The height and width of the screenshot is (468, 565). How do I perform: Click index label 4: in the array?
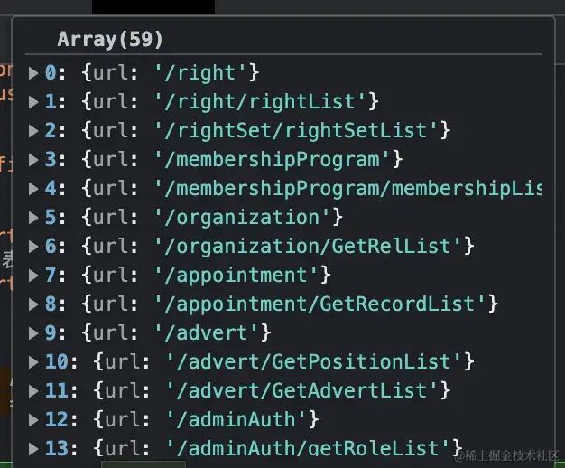55,188
